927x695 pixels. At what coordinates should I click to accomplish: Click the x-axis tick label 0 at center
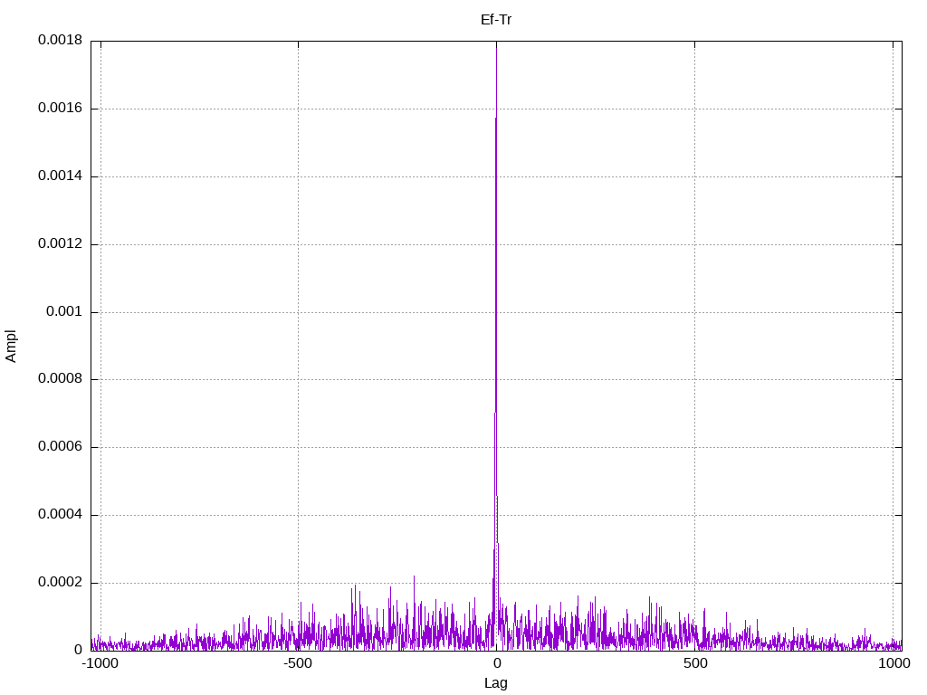497,663
